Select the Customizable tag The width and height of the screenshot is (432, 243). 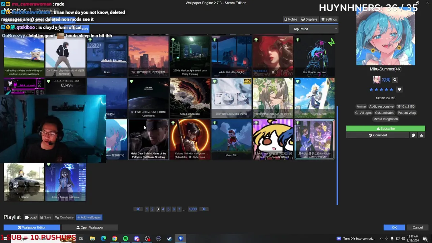(384, 113)
